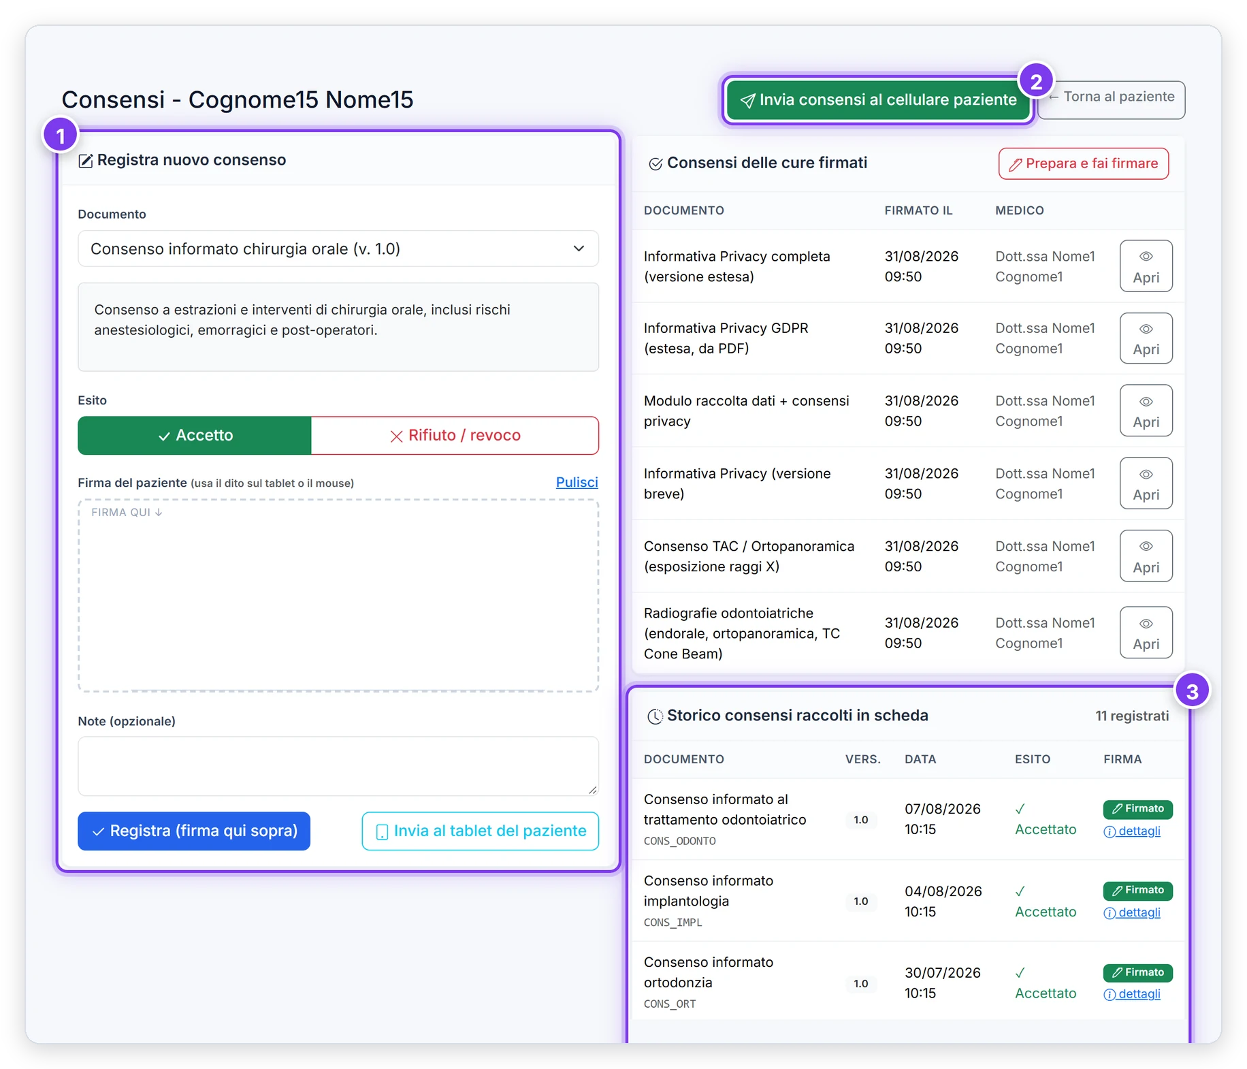
Task: Click the edit icon beside Registra nuovo consenso
Action: 86,161
